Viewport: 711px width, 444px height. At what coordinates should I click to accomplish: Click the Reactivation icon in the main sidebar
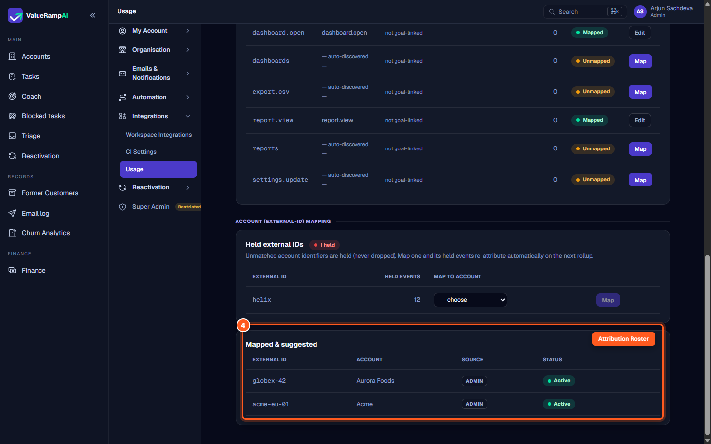click(x=12, y=156)
